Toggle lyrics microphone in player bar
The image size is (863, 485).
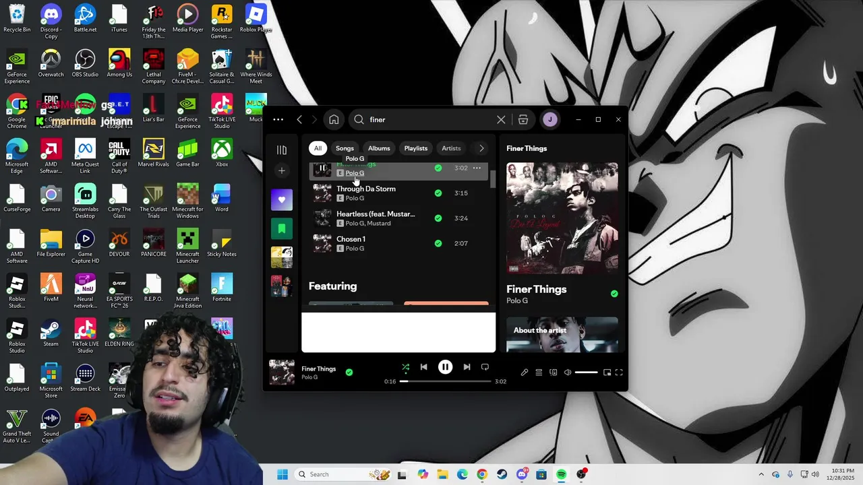(x=525, y=373)
